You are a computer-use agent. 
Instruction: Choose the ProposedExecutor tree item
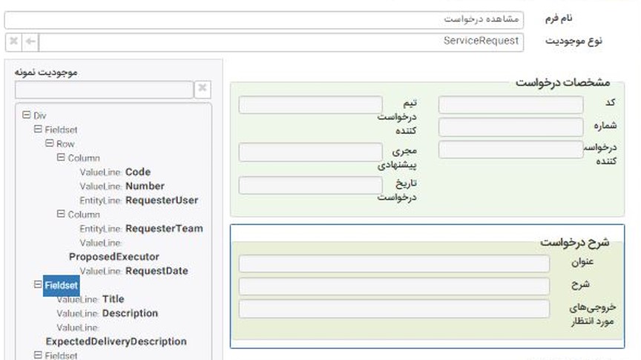point(114,257)
